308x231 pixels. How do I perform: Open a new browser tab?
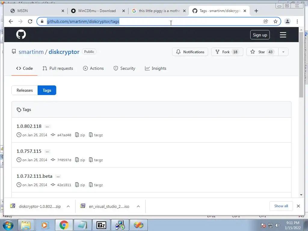pos(256,11)
